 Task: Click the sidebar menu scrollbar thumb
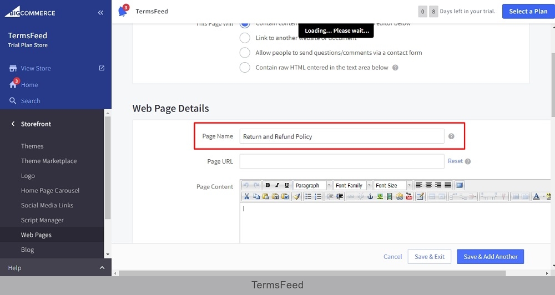pos(108,167)
